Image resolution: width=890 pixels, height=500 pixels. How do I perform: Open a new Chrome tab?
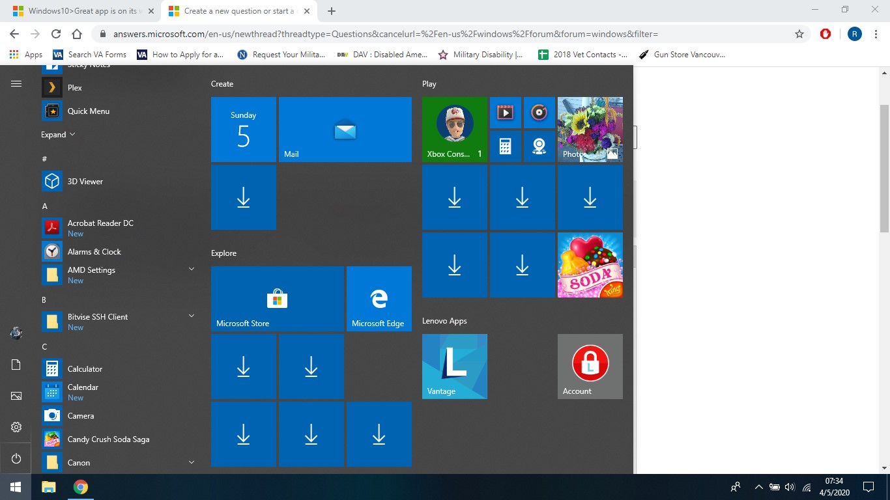coord(332,11)
